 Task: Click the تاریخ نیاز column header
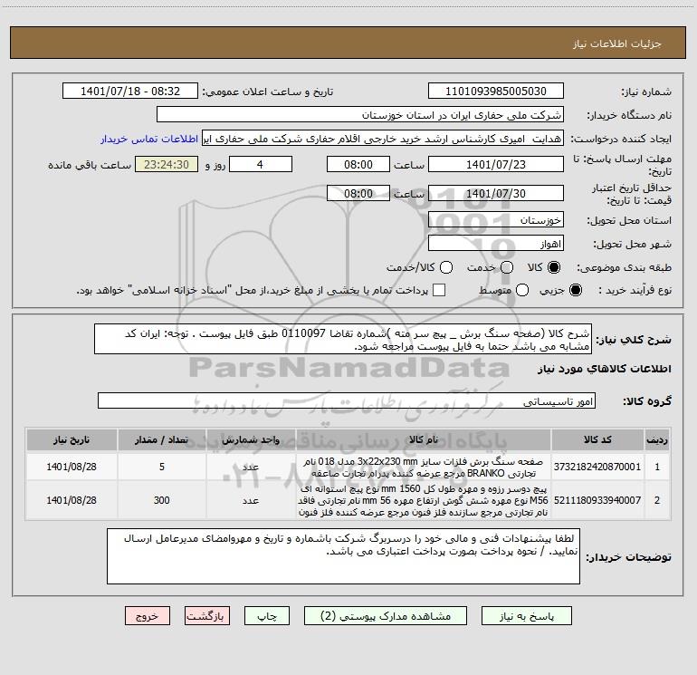[x=72, y=439]
